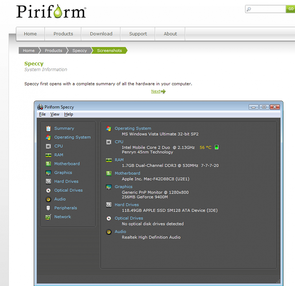Click the CPU chip icon in summary panel

(109, 142)
